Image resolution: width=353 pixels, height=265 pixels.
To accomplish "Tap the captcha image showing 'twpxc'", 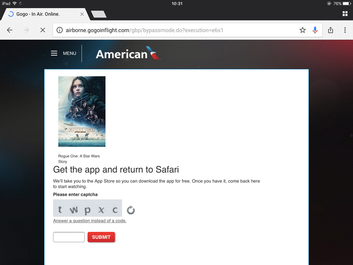I will [x=87, y=208].
